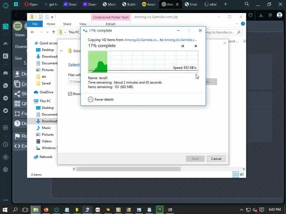This screenshot has height=214, width=286.
Task: Open new browser tab with plus
Action: [x=225, y=4]
